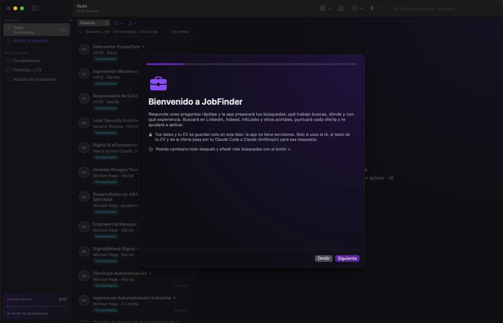Click the score badge for Ingeniero/a Automatización Industrial
This screenshot has height=323, width=503.
[84, 301]
